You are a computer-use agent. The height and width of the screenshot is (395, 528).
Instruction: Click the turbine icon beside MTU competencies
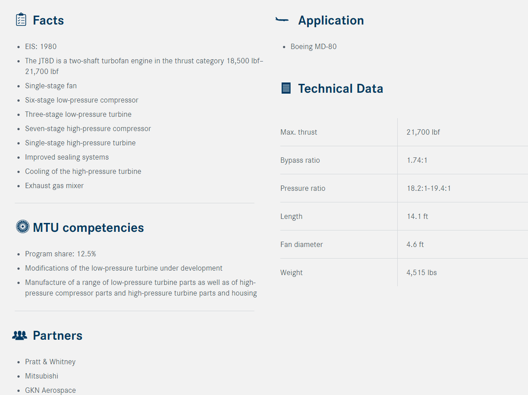(23, 226)
